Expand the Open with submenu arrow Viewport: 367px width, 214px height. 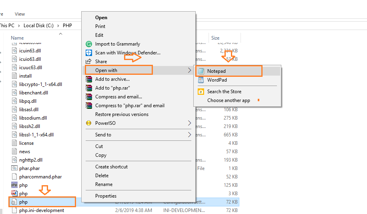pos(189,70)
